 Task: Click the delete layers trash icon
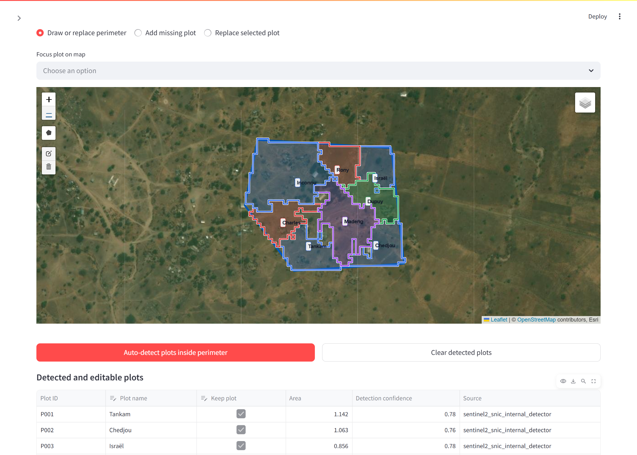tap(49, 167)
